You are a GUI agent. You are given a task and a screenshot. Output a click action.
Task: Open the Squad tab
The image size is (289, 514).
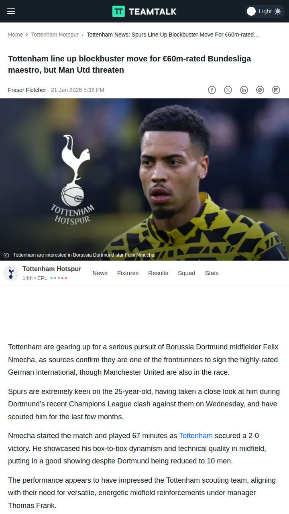click(187, 273)
